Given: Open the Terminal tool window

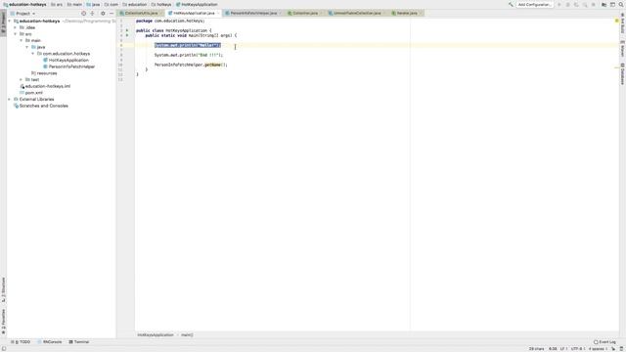Looking at the screenshot, I should coord(79,342).
